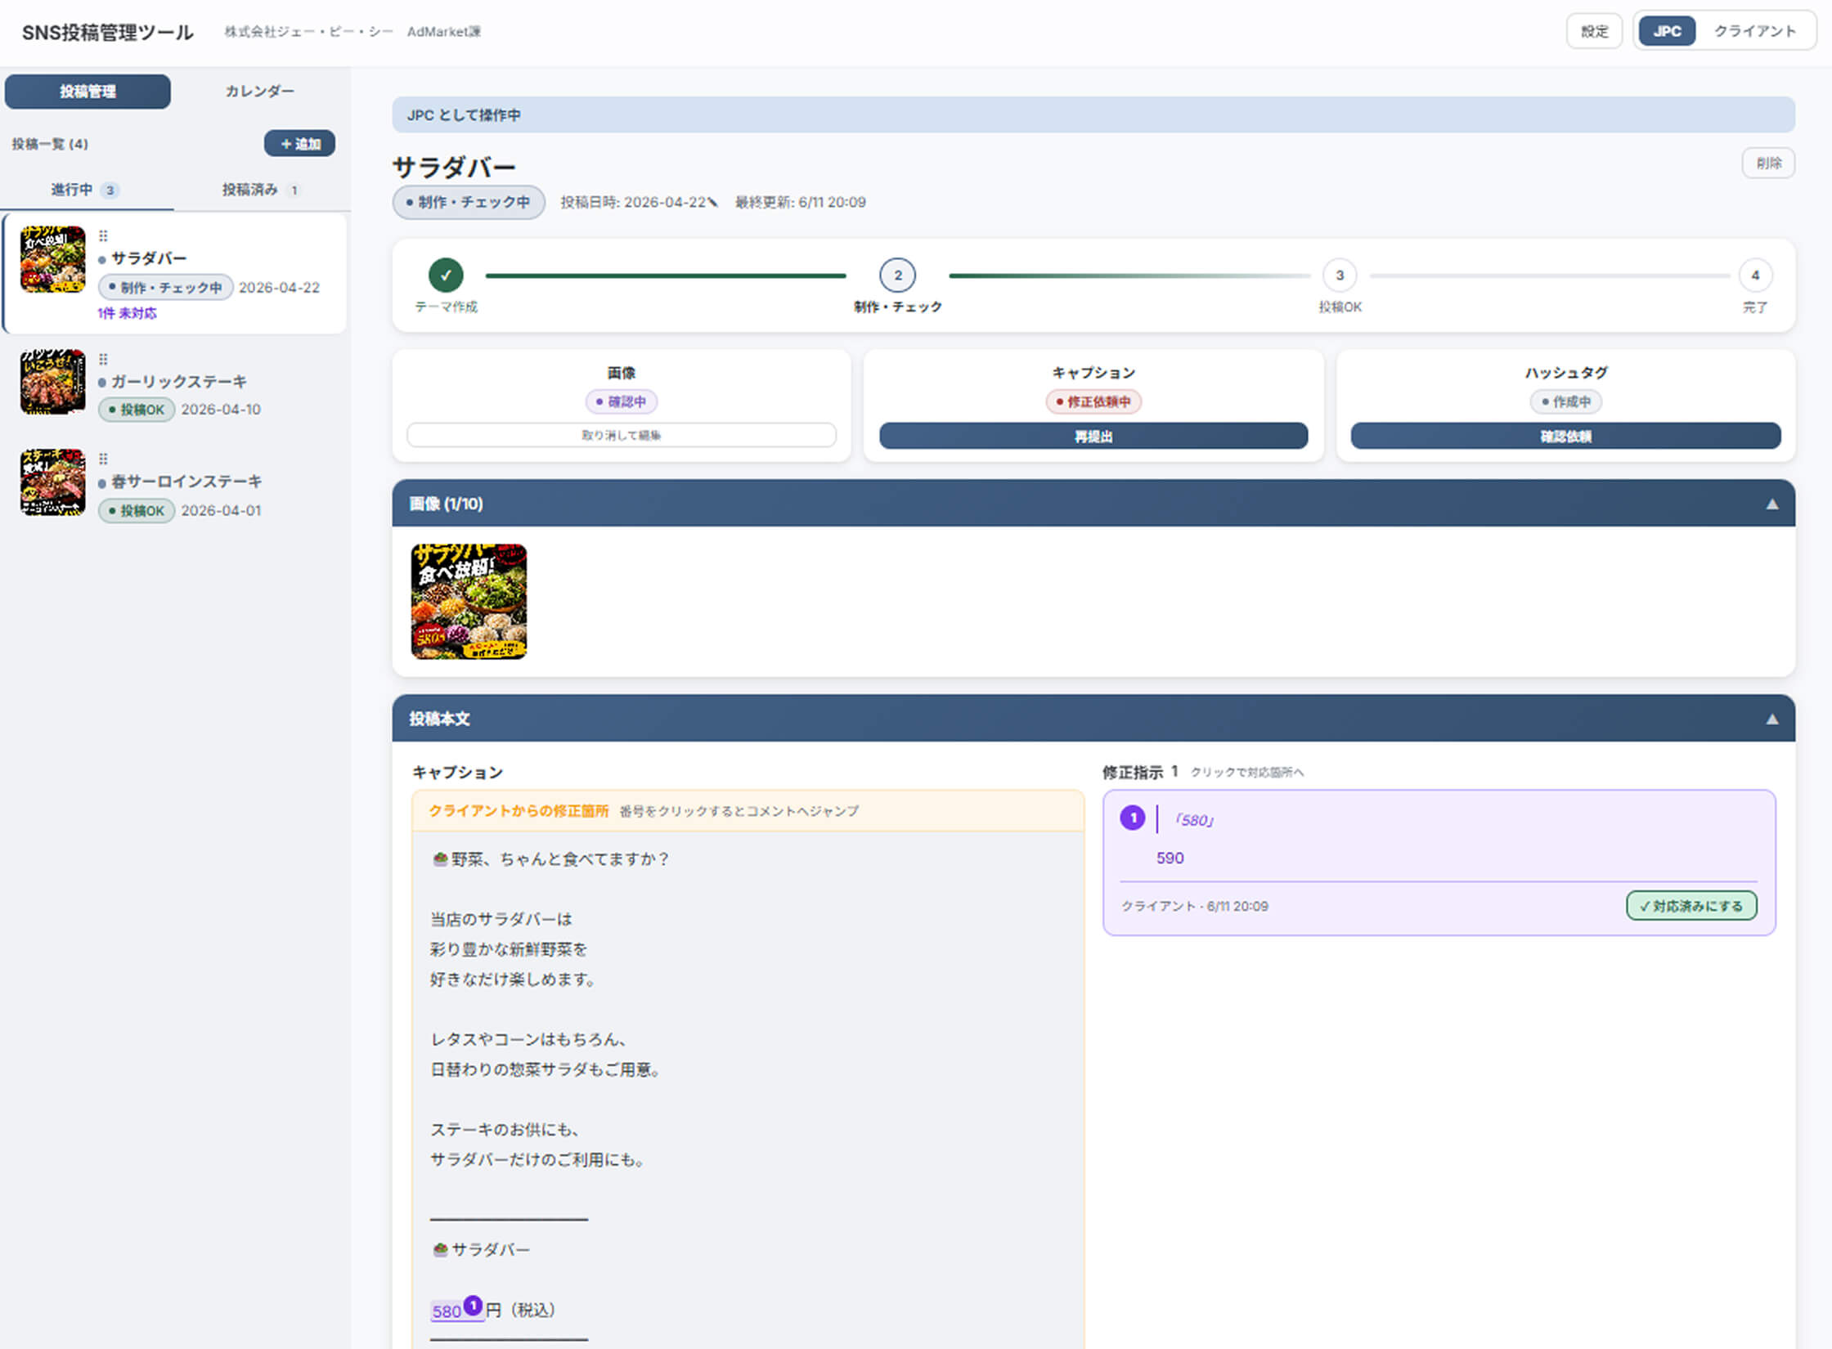1832x1349 pixels.
Task: Add a new post with ＋追加
Action: (299, 143)
